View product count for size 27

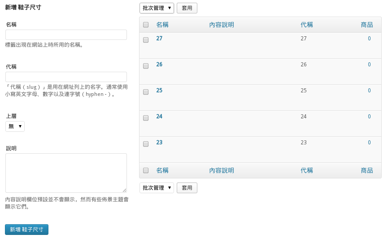click(369, 39)
